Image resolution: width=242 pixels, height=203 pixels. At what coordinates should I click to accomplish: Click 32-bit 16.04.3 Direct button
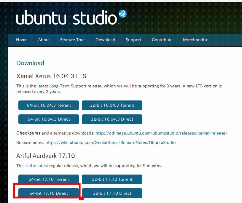pos(112,119)
